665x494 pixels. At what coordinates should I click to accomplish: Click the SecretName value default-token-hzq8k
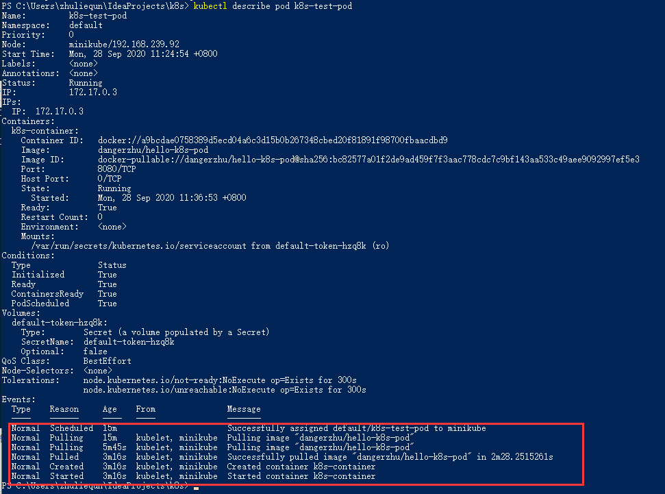[x=129, y=342]
